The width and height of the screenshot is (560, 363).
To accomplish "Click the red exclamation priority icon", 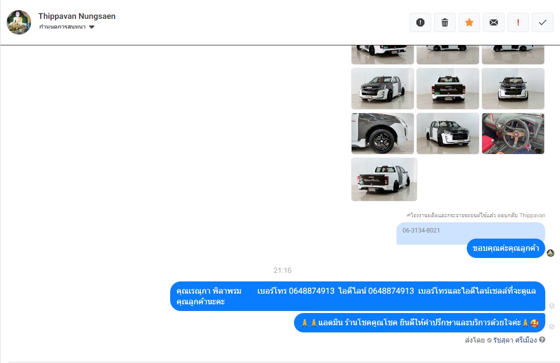I will tap(518, 22).
